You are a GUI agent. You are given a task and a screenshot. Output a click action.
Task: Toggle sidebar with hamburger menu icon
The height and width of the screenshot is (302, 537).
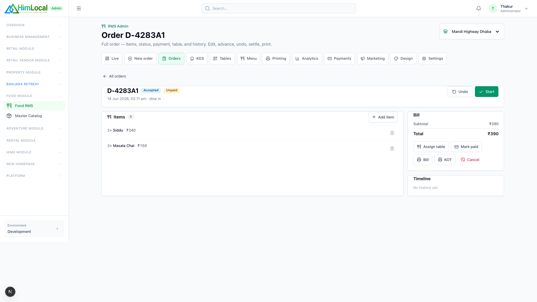point(79,8)
